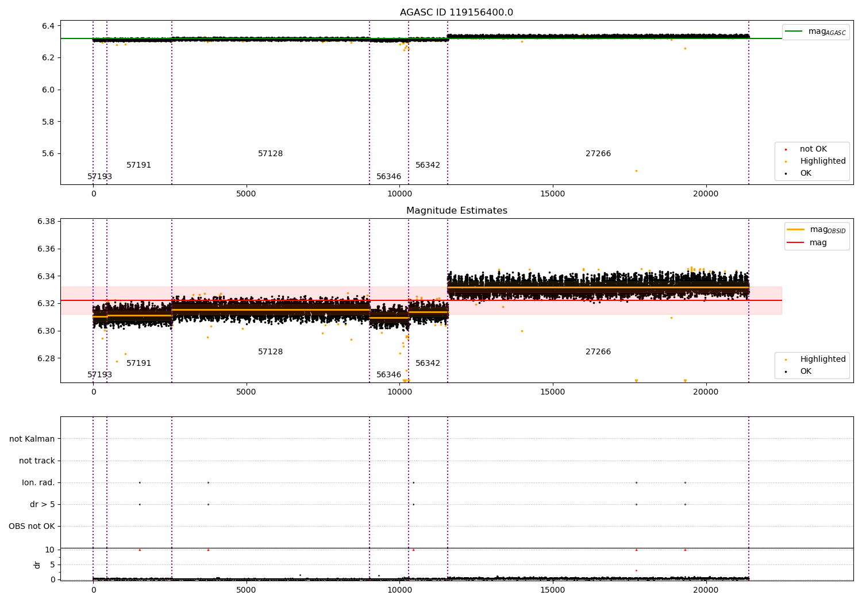Click x-tick 5000 under bottom dr plot
Screen dimensions: 862x603
click(246, 590)
